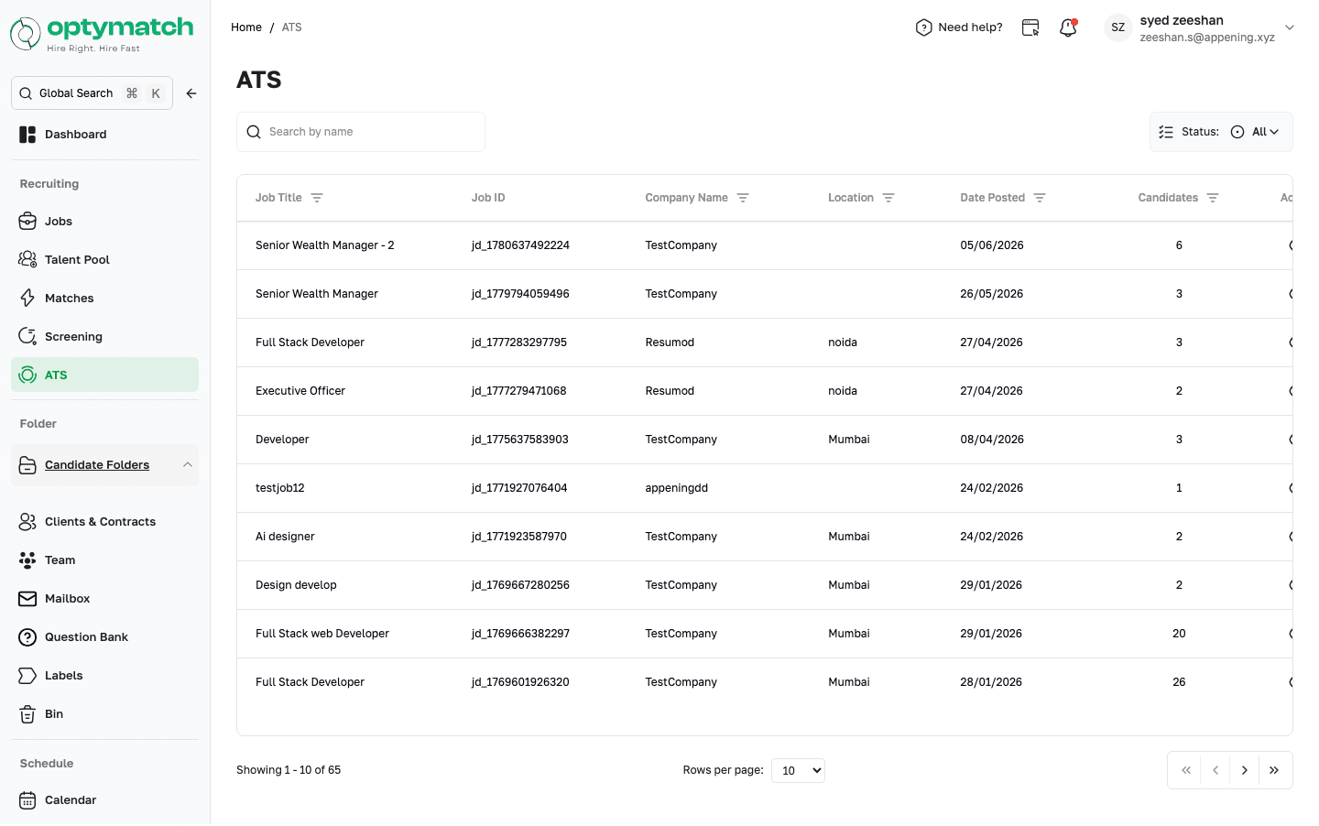Filter by the Candidates column icon
Image resolution: width=1319 pixels, height=826 pixels.
(x=1213, y=198)
